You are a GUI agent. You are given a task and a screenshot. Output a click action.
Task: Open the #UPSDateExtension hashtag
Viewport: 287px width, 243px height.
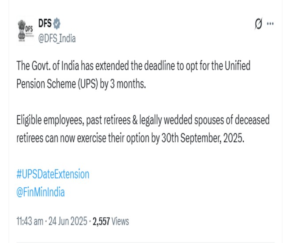pos(53,174)
